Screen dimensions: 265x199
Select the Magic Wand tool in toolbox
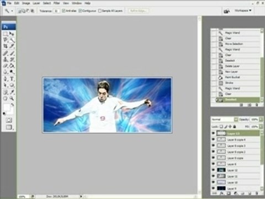tap(12, 40)
